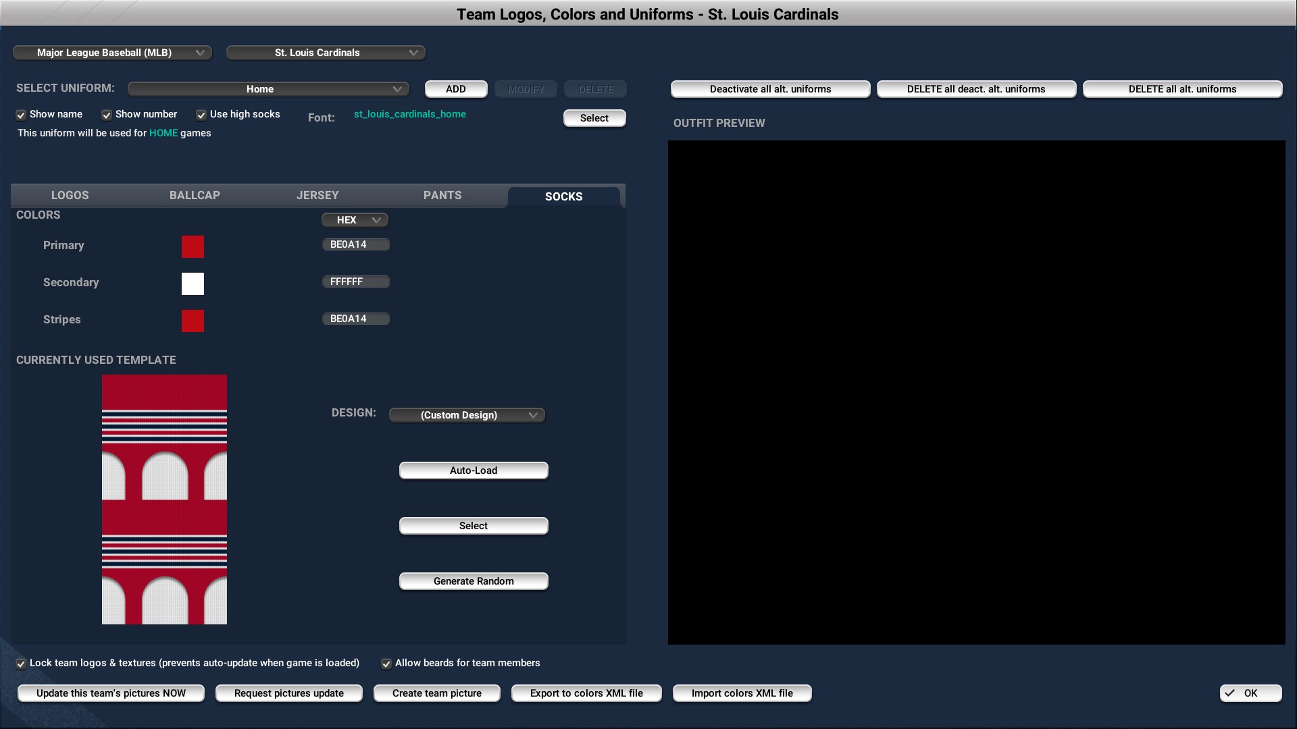Toggle Use high socks checkbox
Image resolution: width=1297 pixels, height=729 pixels.
click(201, 115)
